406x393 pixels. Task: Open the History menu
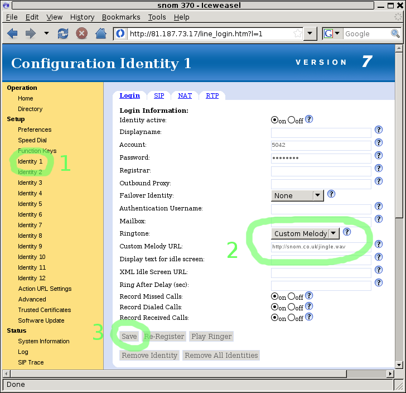82,17
